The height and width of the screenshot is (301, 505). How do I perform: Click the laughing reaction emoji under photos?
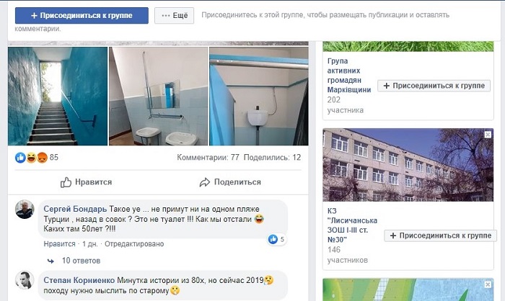click(31, 158)
